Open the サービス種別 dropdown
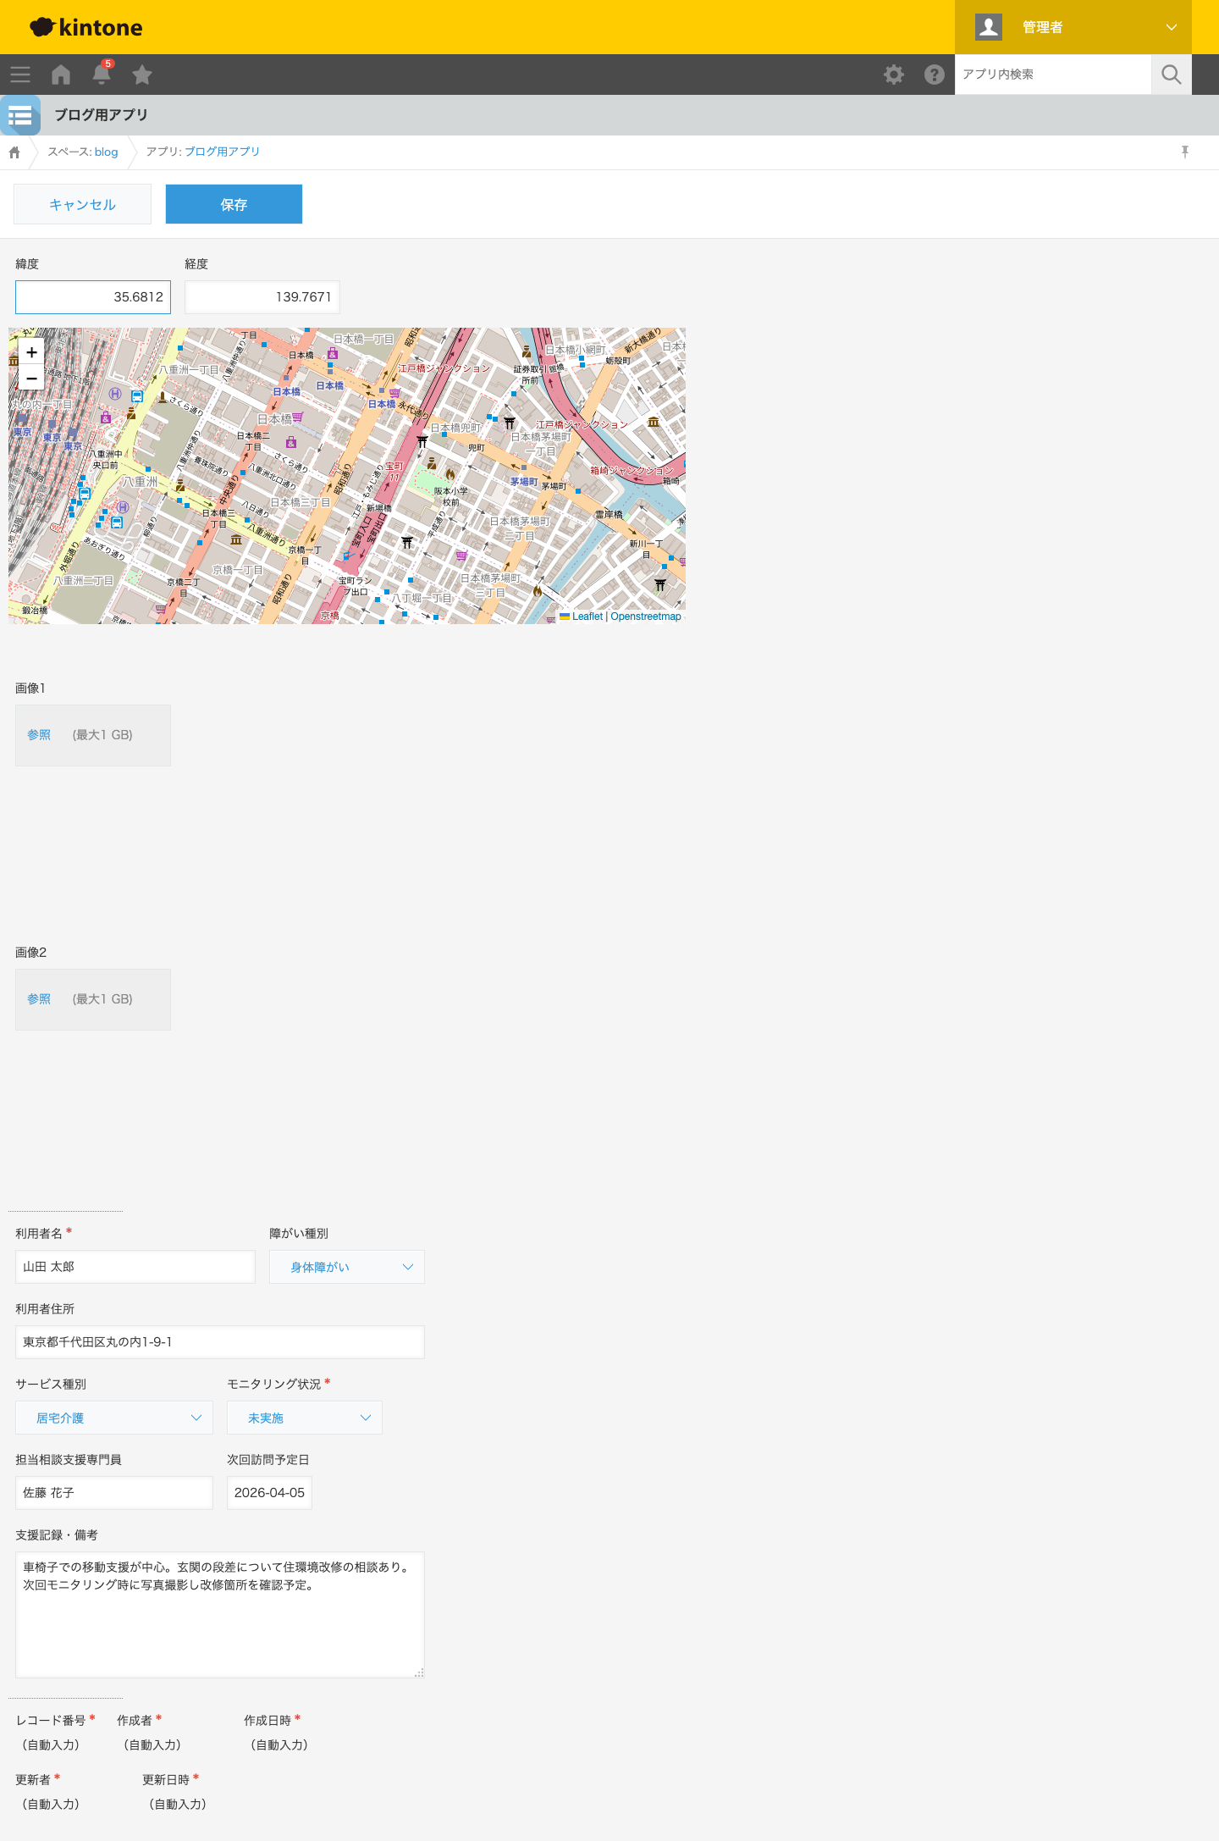 click(x=114, y=1418)
